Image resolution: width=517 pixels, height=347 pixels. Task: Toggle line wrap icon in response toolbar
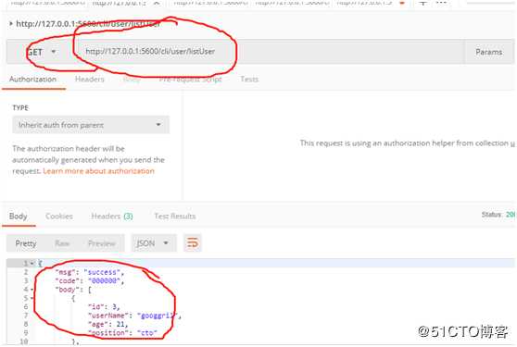192,243
